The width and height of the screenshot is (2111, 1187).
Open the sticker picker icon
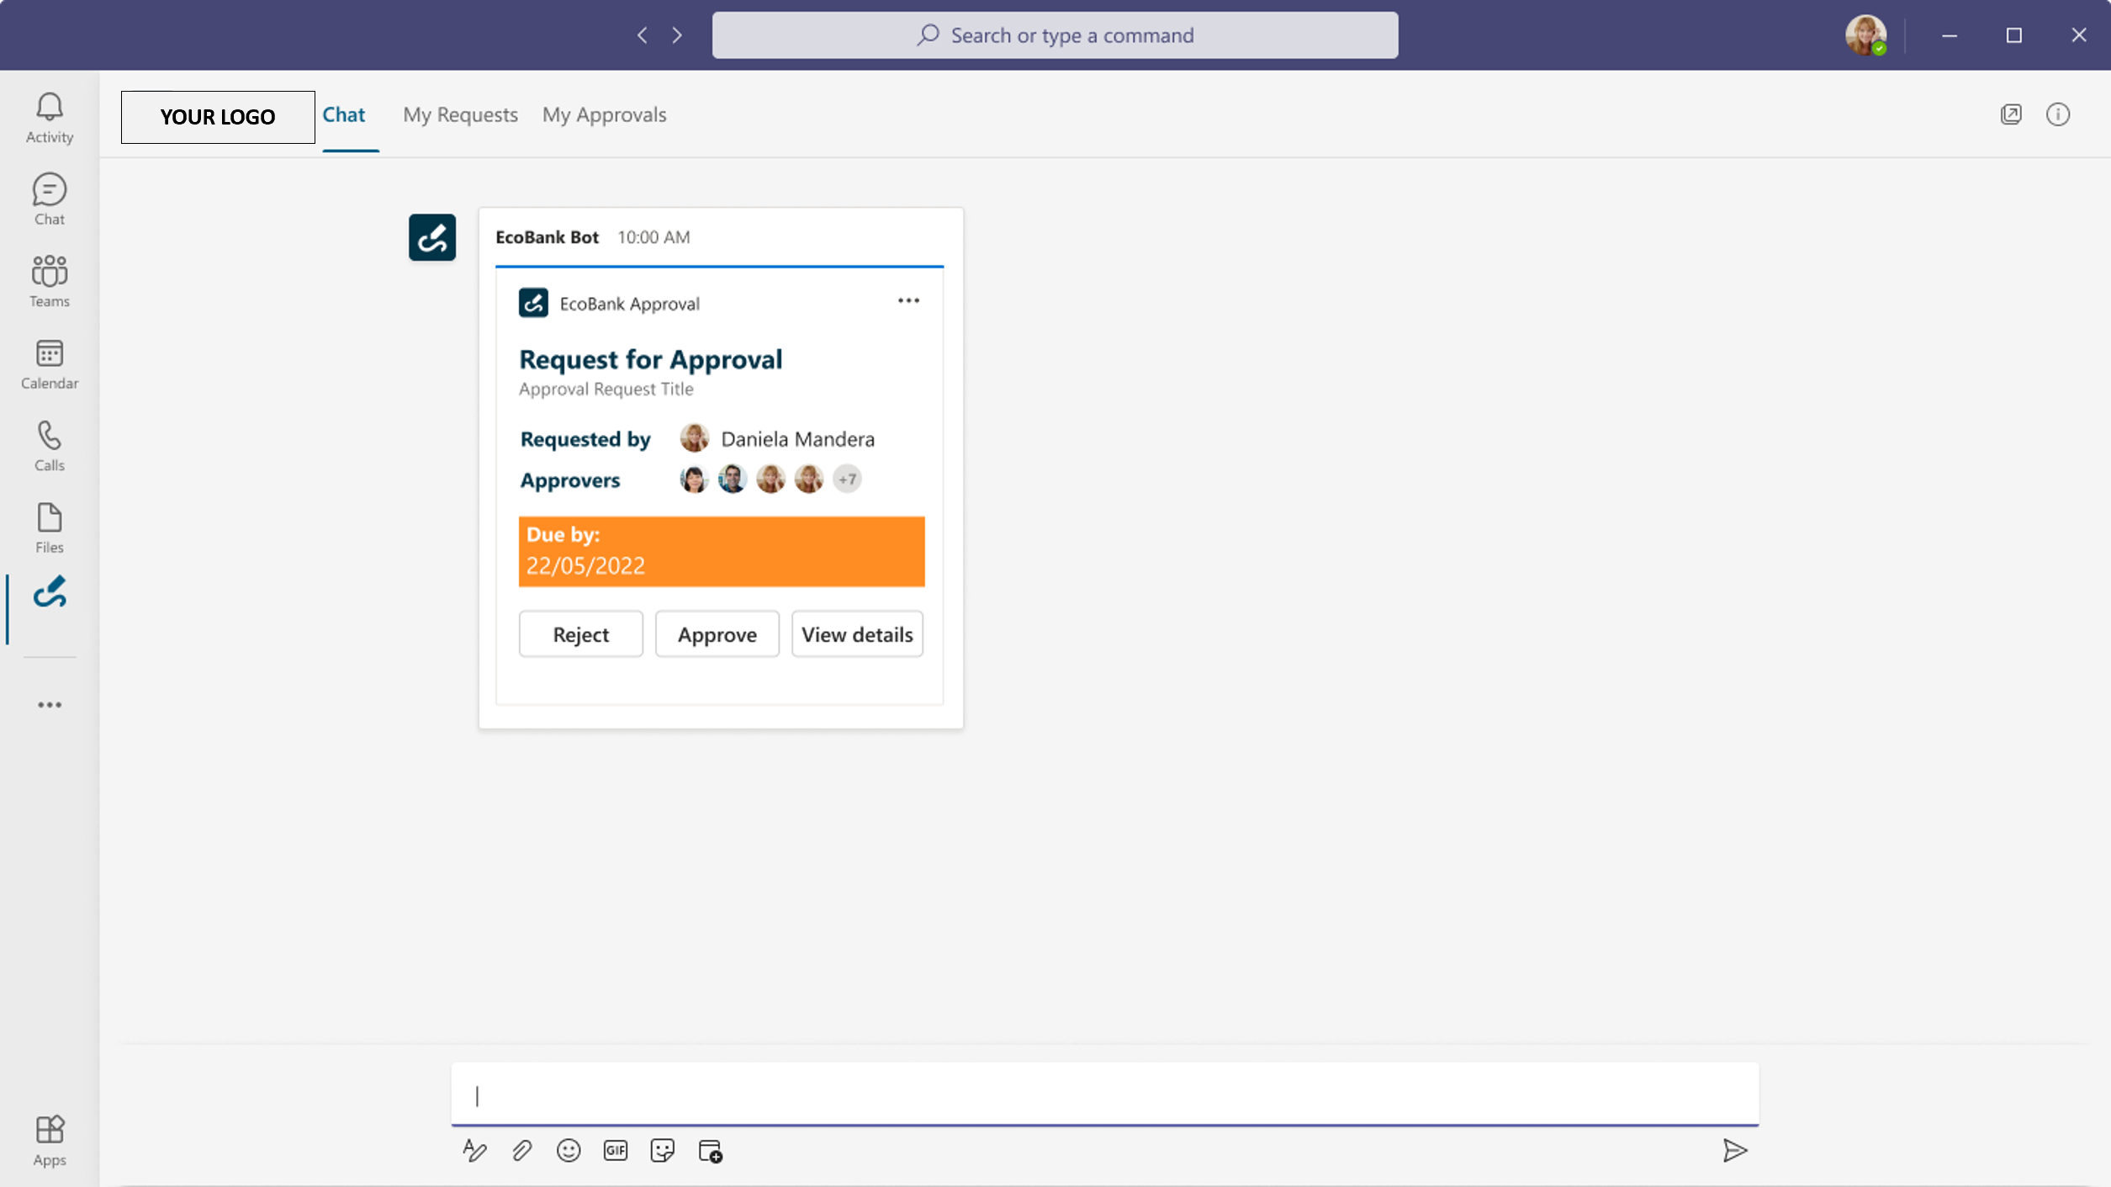click(x=663, y=1150)
